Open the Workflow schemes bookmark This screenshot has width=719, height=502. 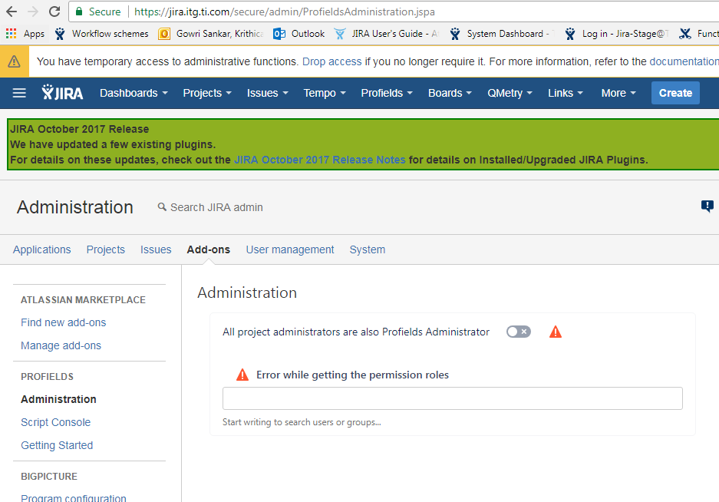[101, 34]
